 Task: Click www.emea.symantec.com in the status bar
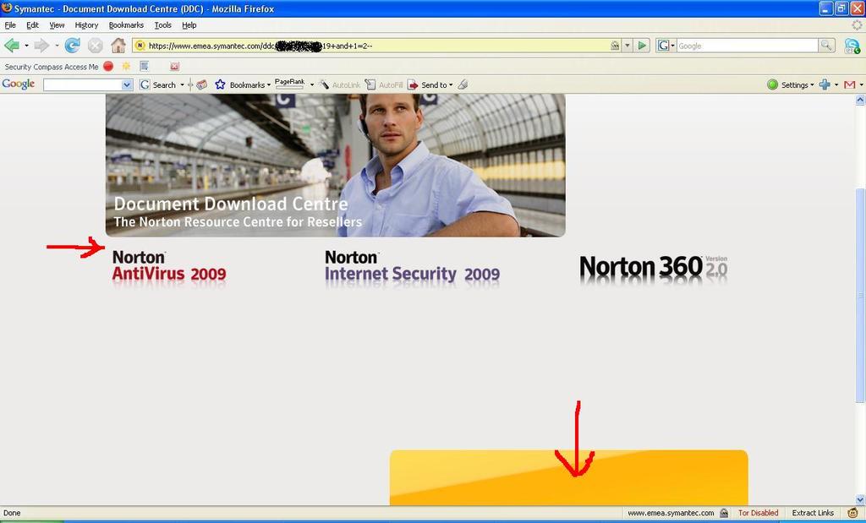click(x=671, y=513)
